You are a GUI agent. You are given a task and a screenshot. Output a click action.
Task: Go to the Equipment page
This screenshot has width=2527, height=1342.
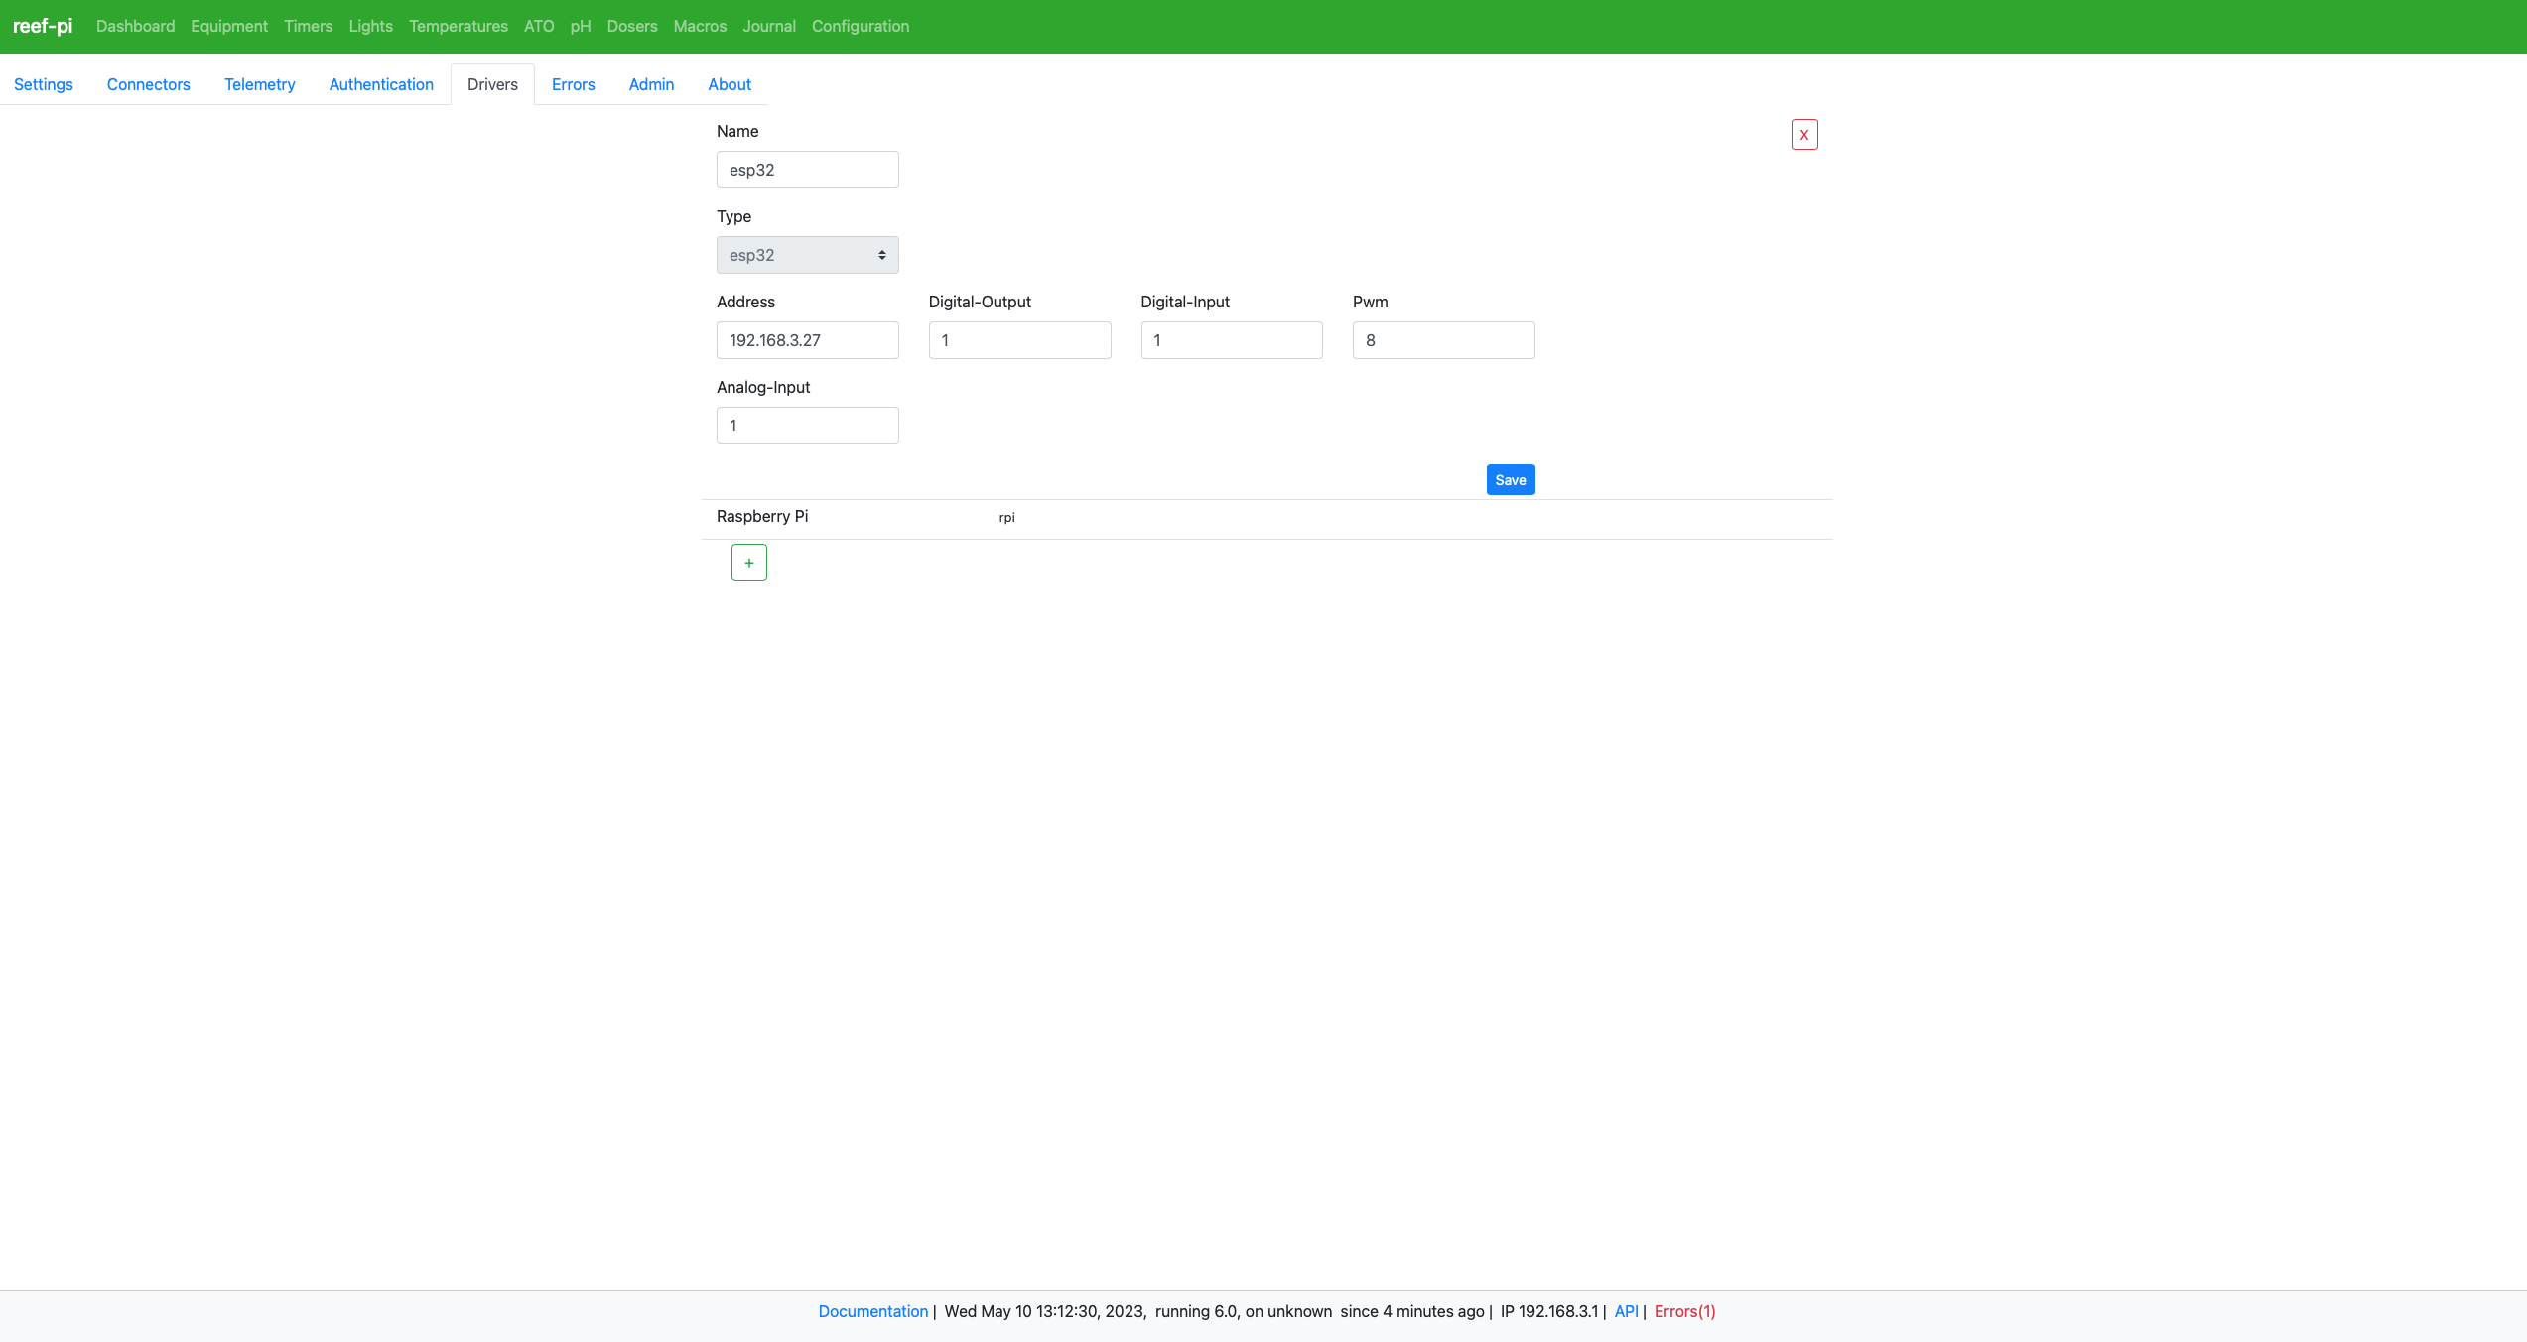(229, 26)
